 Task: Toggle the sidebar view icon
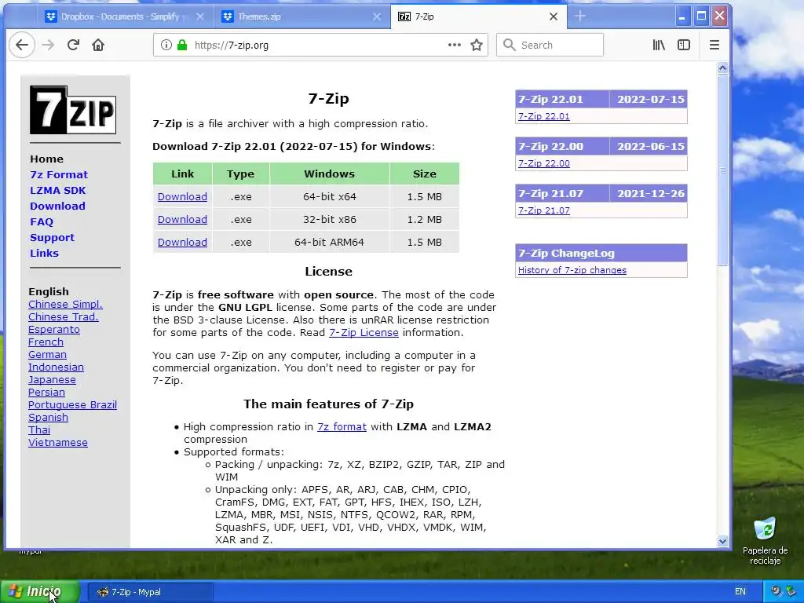684,45
